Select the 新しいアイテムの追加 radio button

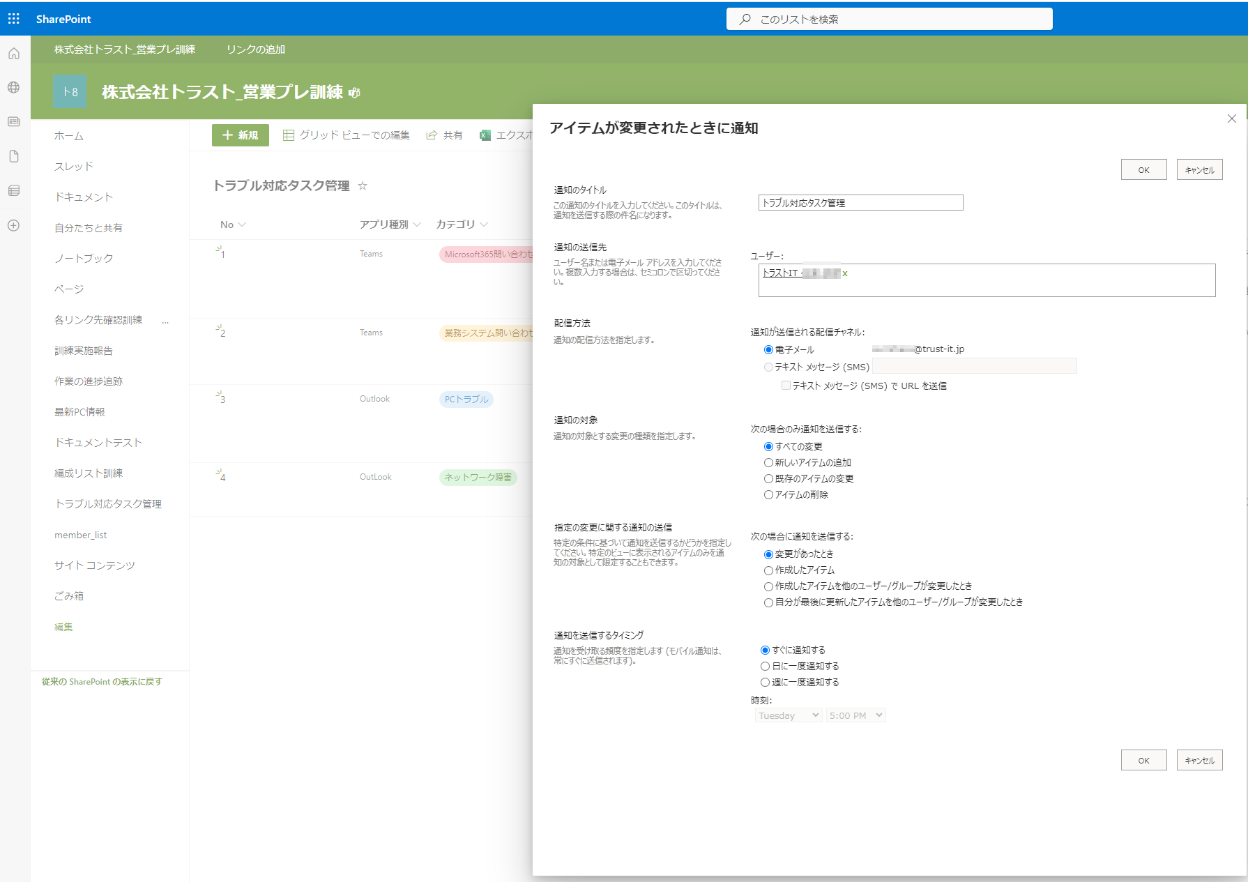pos(768,463)
